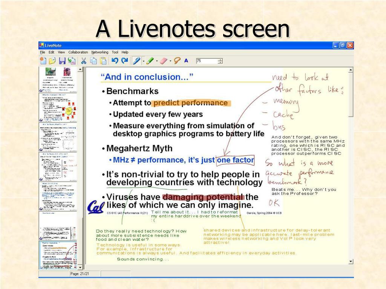Viewport: 386px width, 289px height.
Task: Click the 'Page: 21/21' status bar text
Action: pyautogui.click(x=80, y=274)
